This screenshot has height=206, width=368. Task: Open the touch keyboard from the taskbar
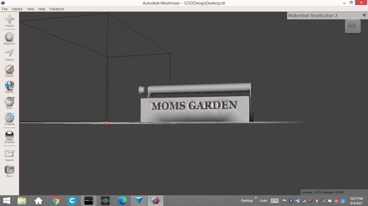[275, 201]
